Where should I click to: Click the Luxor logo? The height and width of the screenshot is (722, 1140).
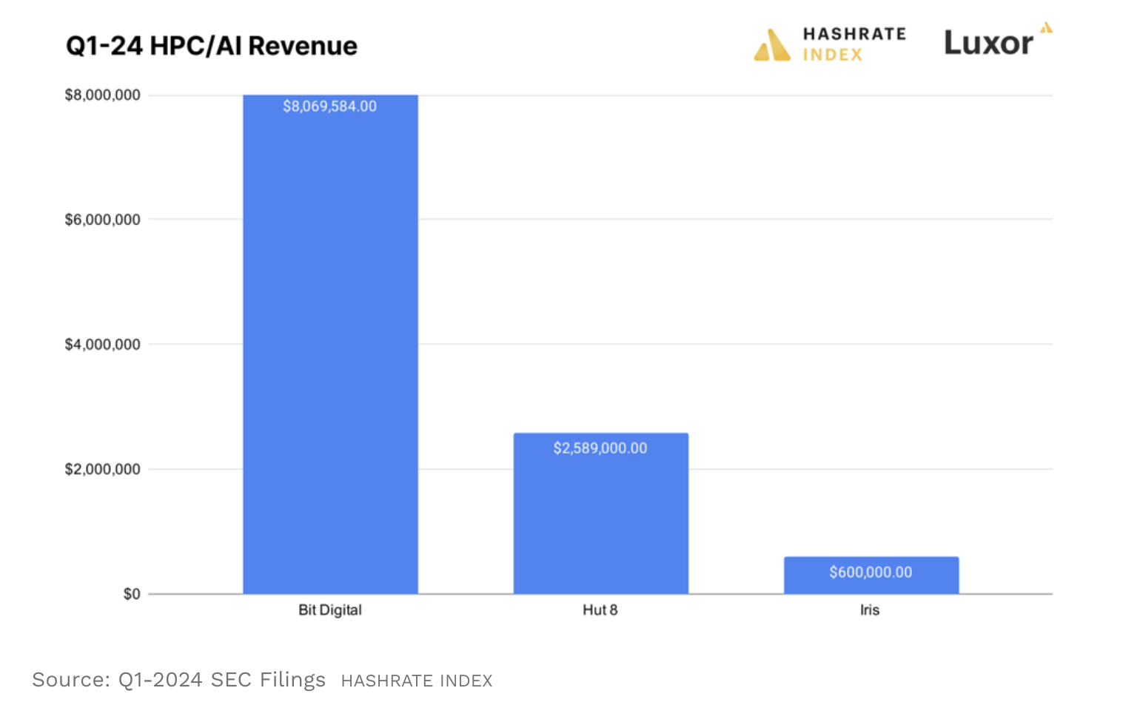998,41
